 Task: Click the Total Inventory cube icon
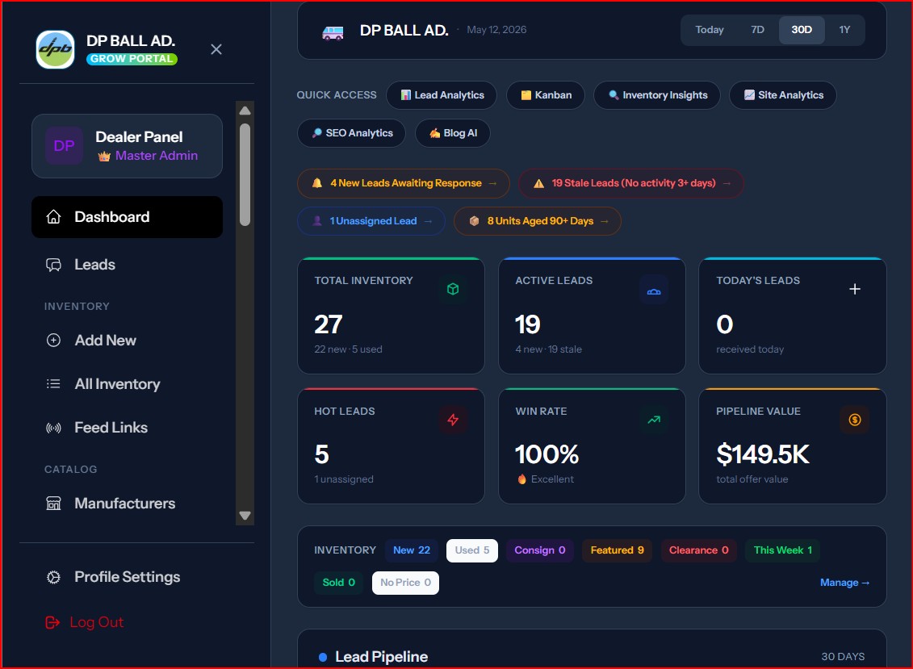(453, 289)
